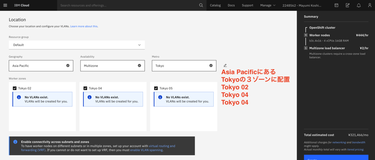
Task: Open the hamburger navigation menu
Action: click(5, 5)
